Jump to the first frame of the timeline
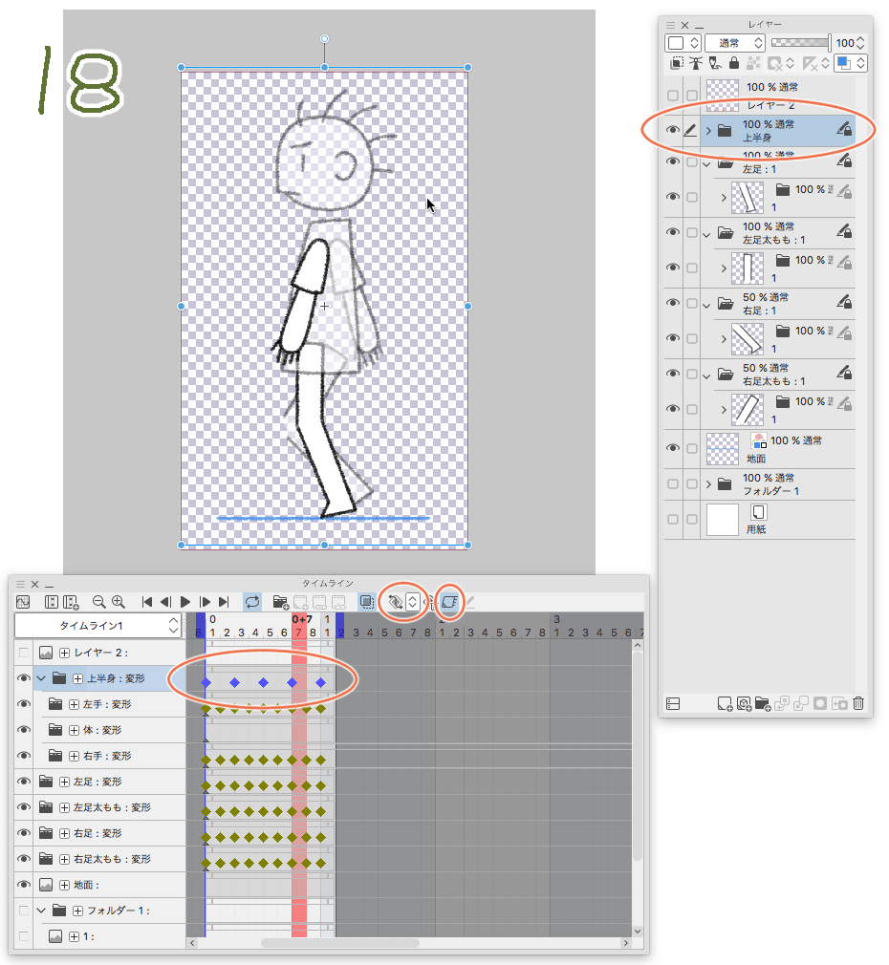 click(147, 602)
